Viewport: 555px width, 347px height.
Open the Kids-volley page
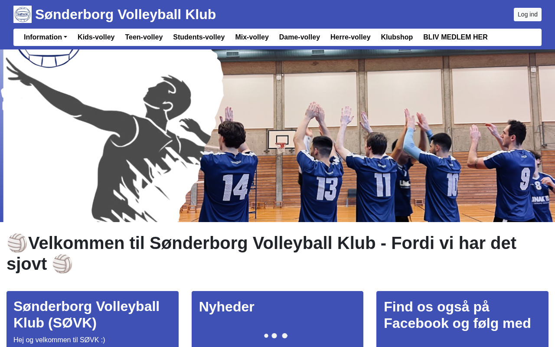tap(96, 37)
